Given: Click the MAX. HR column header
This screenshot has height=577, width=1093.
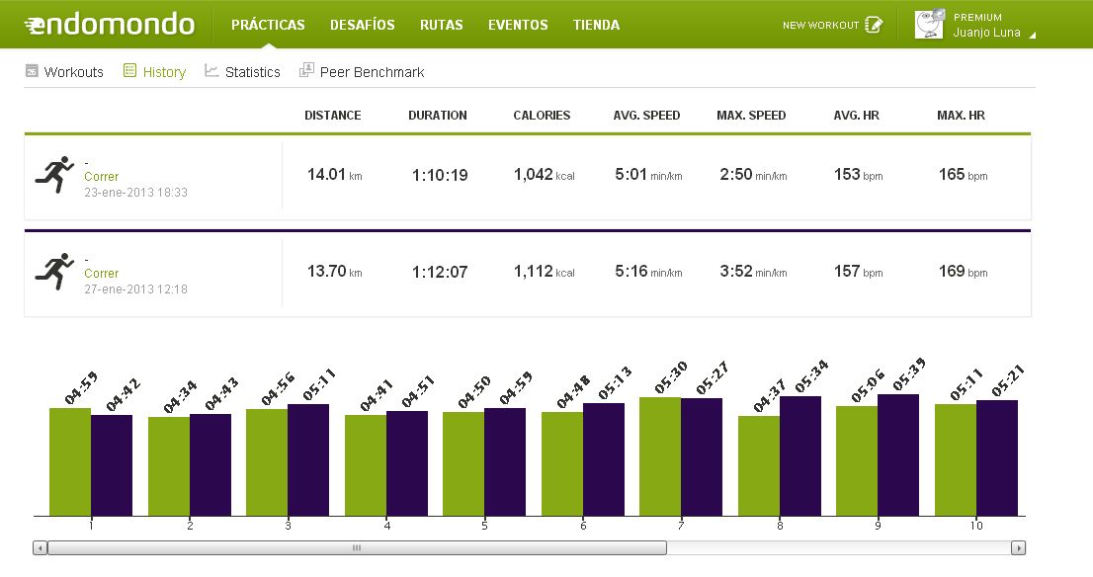Looking at the screenshot, I should pos(961,115).
